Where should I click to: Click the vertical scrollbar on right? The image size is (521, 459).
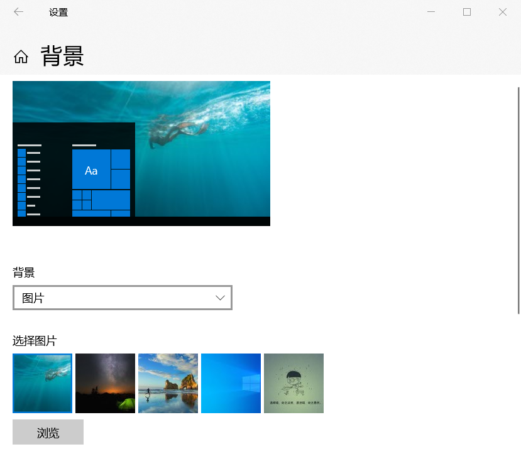point(518,200)
